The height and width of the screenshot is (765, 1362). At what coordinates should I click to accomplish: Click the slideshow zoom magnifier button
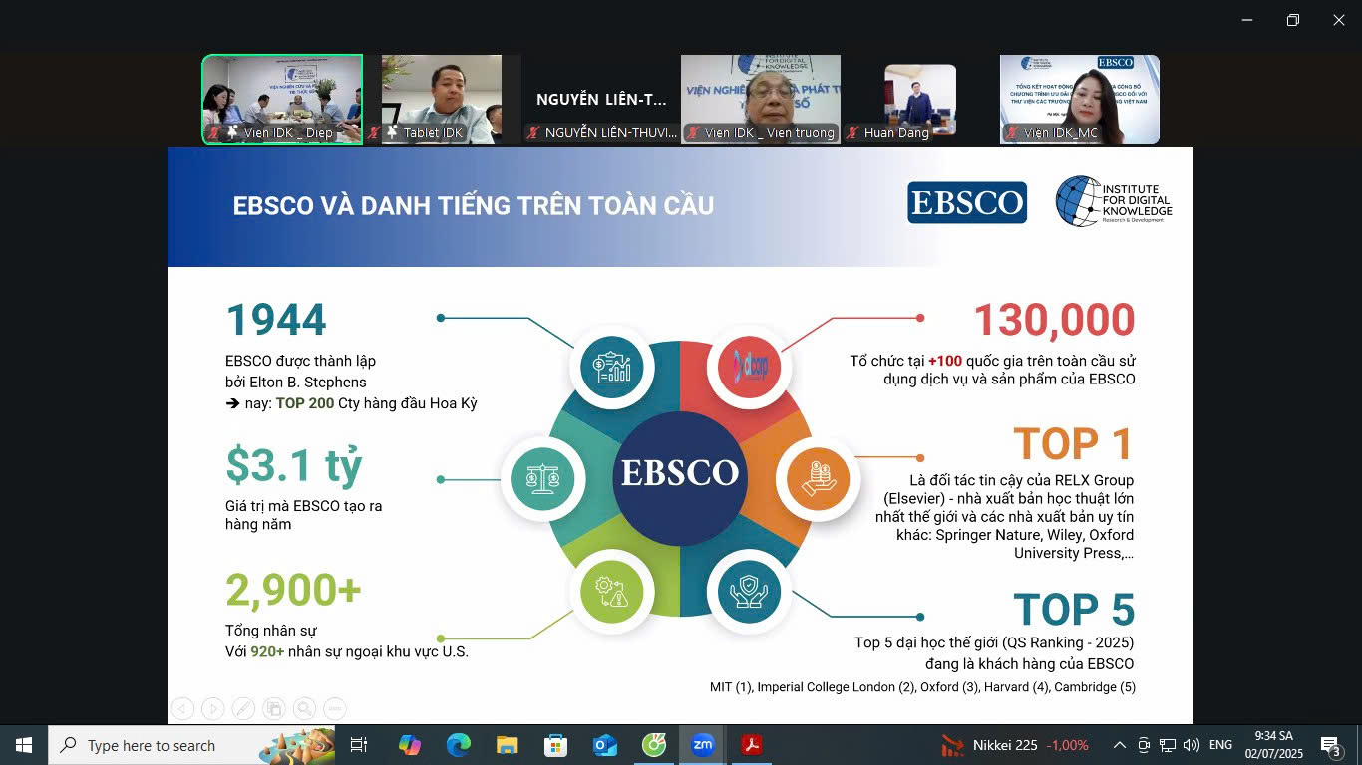pyautogui.click(x=304, y=708)
